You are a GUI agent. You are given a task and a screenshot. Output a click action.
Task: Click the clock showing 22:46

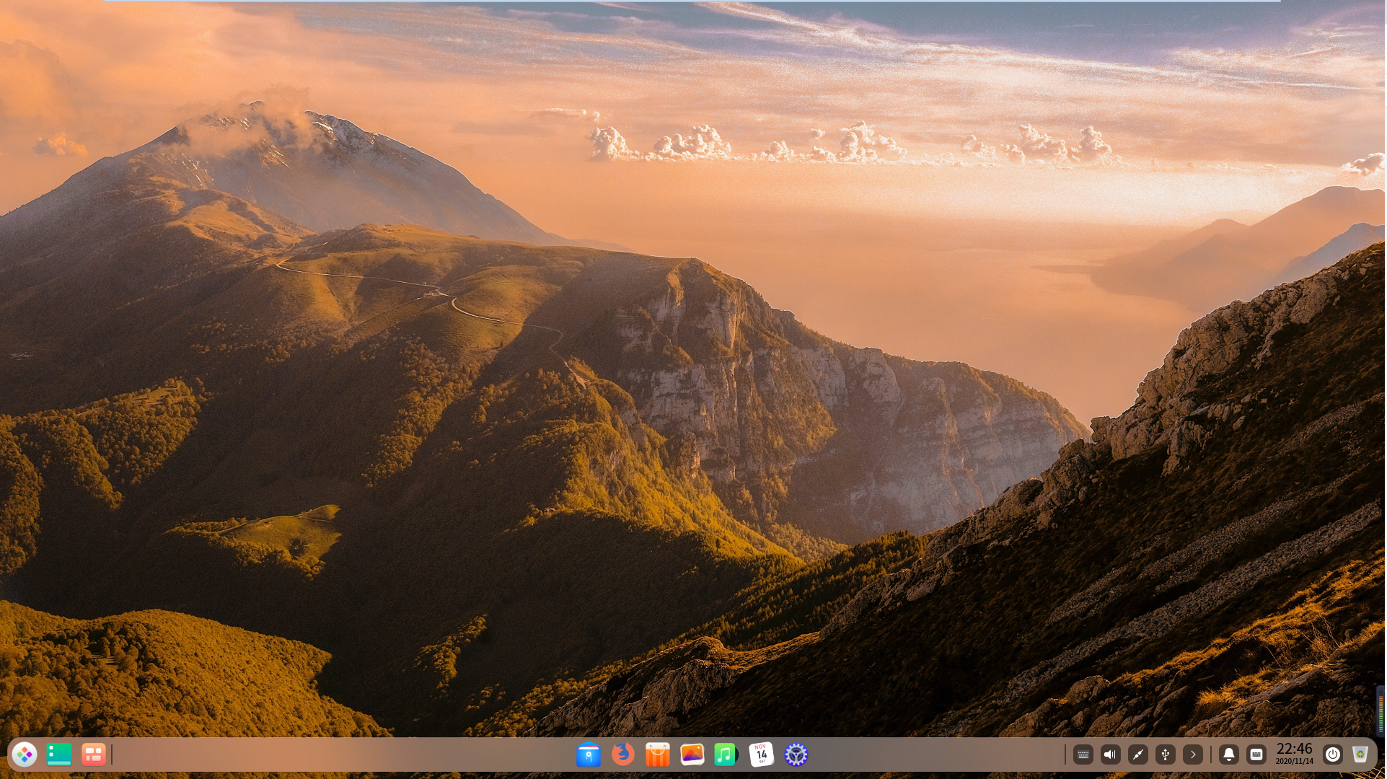(x=1293, y=754)
